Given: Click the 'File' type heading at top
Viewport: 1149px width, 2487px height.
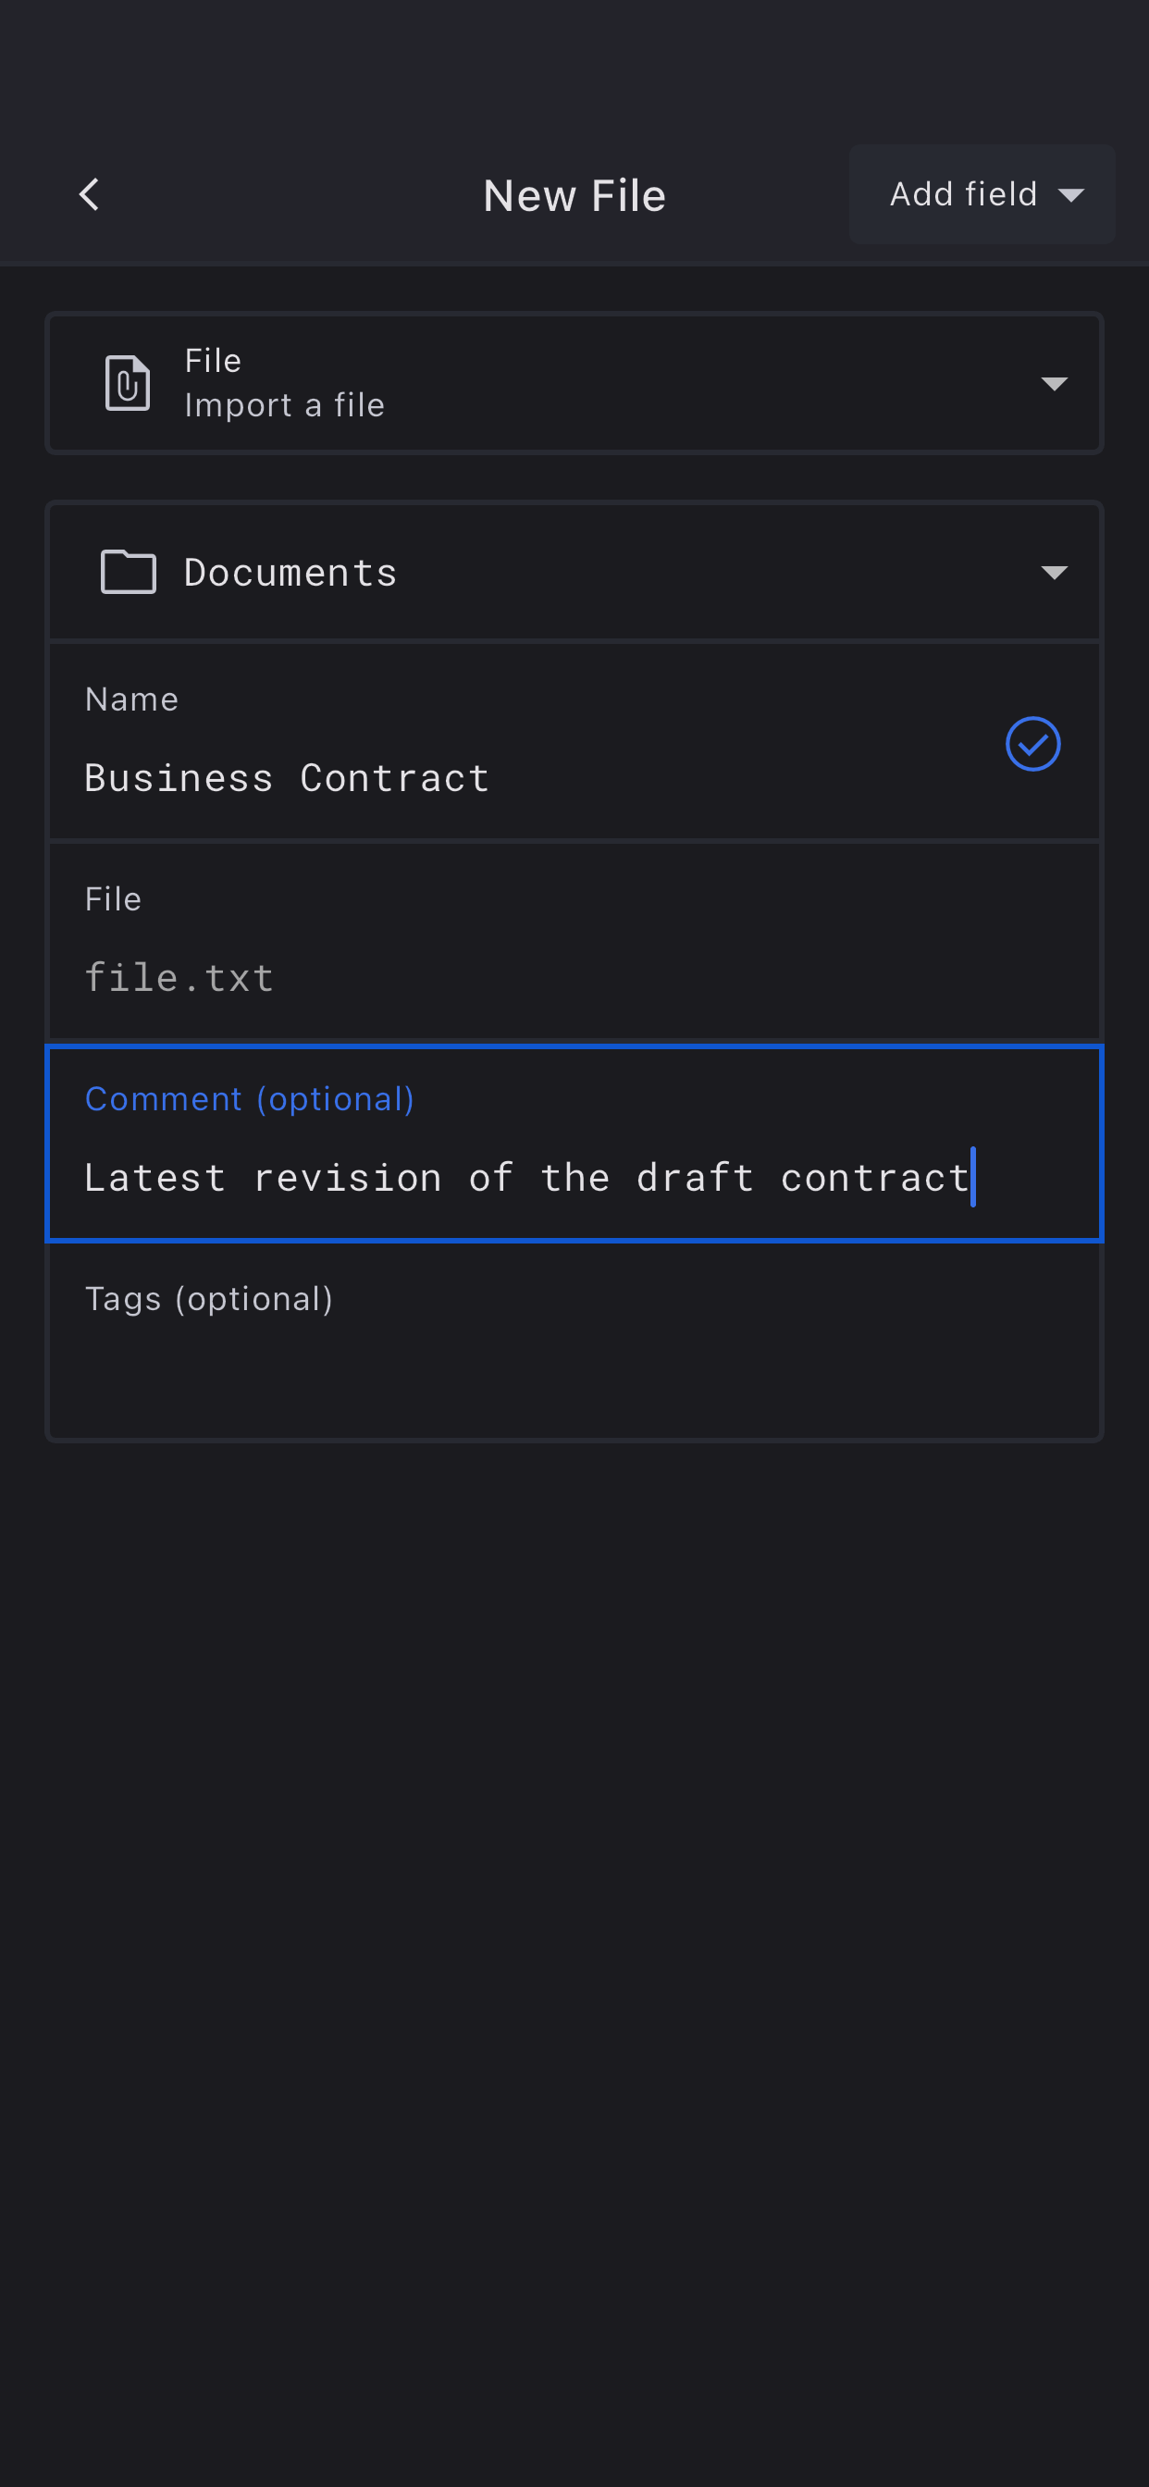Looking at the screenshot, I should [x=213, y=361].
